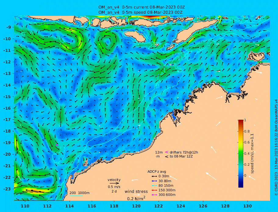Viewport: 278px width, 212px height.
Task: Click the blue 30-80m ADCP arrow symbol
Action: tap(154, 181)
